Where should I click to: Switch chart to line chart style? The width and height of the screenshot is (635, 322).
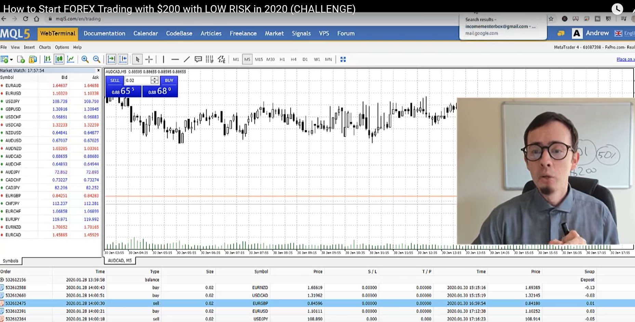coord(71,59)
